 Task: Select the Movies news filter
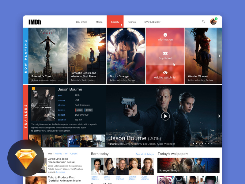pos(58,153)
